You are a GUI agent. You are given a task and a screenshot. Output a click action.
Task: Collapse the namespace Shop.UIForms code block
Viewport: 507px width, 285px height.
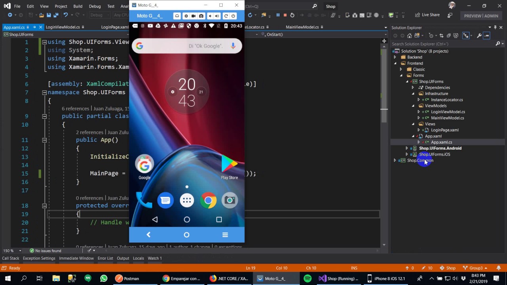tap(44, 92)
